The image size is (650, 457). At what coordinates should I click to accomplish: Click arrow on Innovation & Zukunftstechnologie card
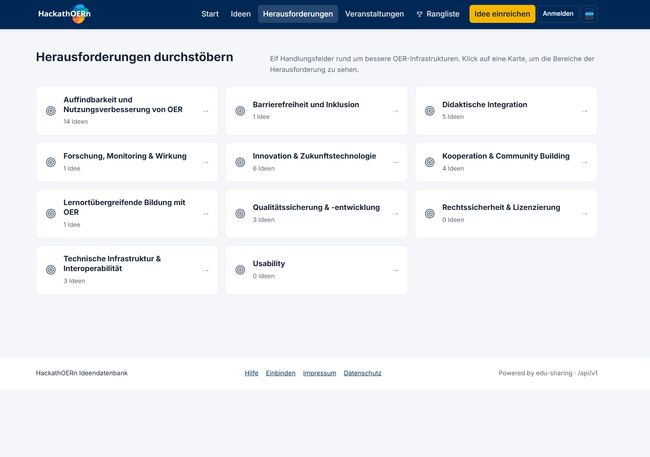[x=395, y=162]
